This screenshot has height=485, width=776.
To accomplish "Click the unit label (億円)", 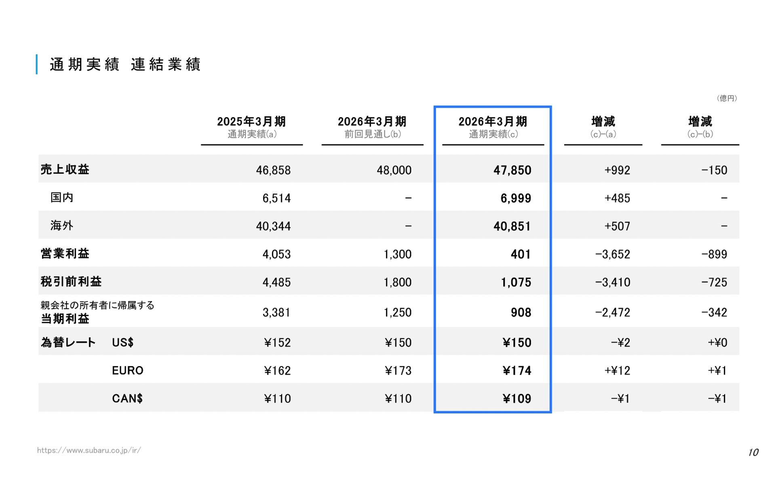I will pos(727,98).
